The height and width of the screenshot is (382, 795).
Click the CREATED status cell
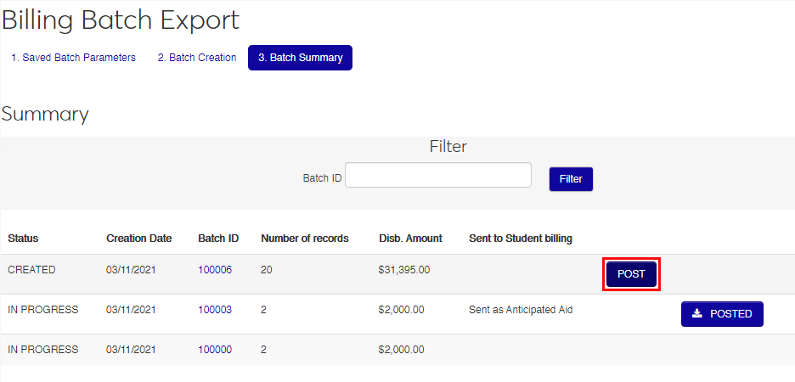point(31,270)
